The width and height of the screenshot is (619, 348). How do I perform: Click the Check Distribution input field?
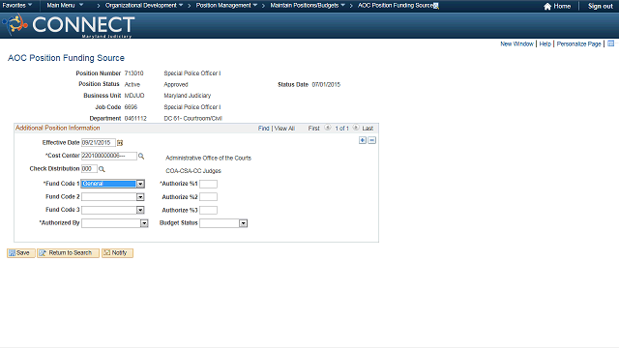(89, 169)
